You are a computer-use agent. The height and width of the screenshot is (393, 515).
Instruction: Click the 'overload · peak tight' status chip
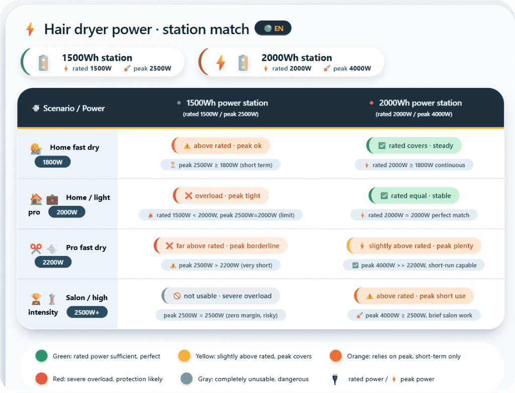[x=221, y=196]
